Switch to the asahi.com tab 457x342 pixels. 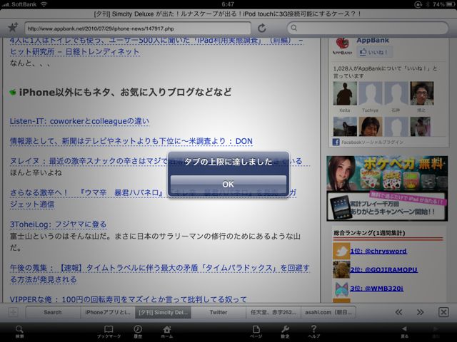coord(328,312)
